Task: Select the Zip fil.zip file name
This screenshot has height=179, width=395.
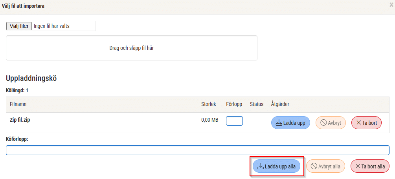Action: click(x=20, y=120)
